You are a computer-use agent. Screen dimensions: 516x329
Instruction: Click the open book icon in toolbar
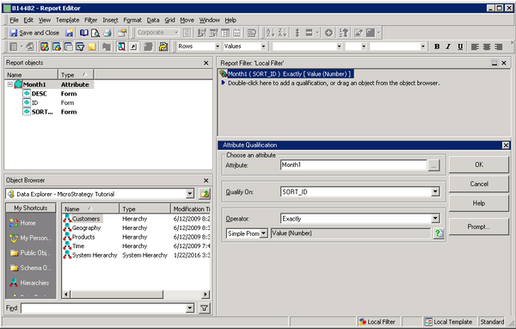point(84,33)
